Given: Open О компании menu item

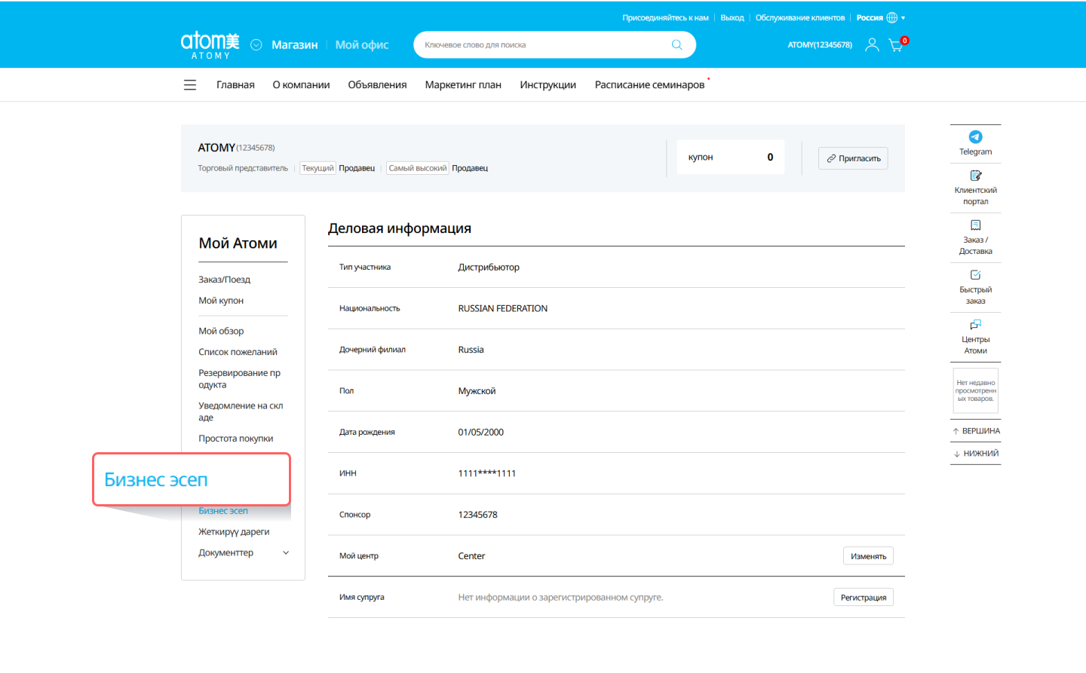Looking at the screenshot, I should [x=301, y=85].
